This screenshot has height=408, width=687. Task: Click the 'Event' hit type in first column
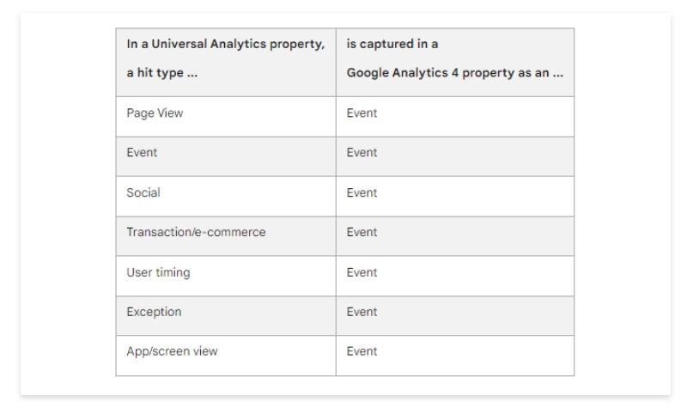click(x=226, y=156)
